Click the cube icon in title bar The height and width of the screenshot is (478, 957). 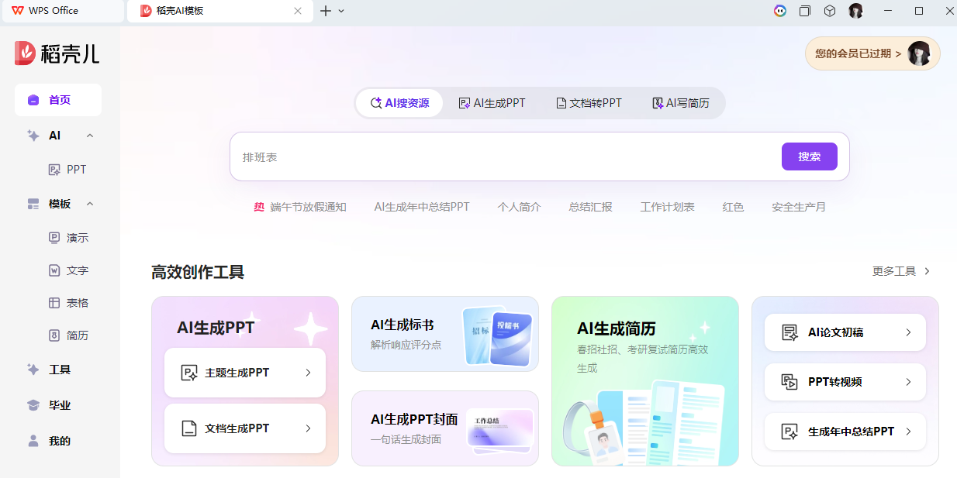pyautogui.click(x=830, y=11)
